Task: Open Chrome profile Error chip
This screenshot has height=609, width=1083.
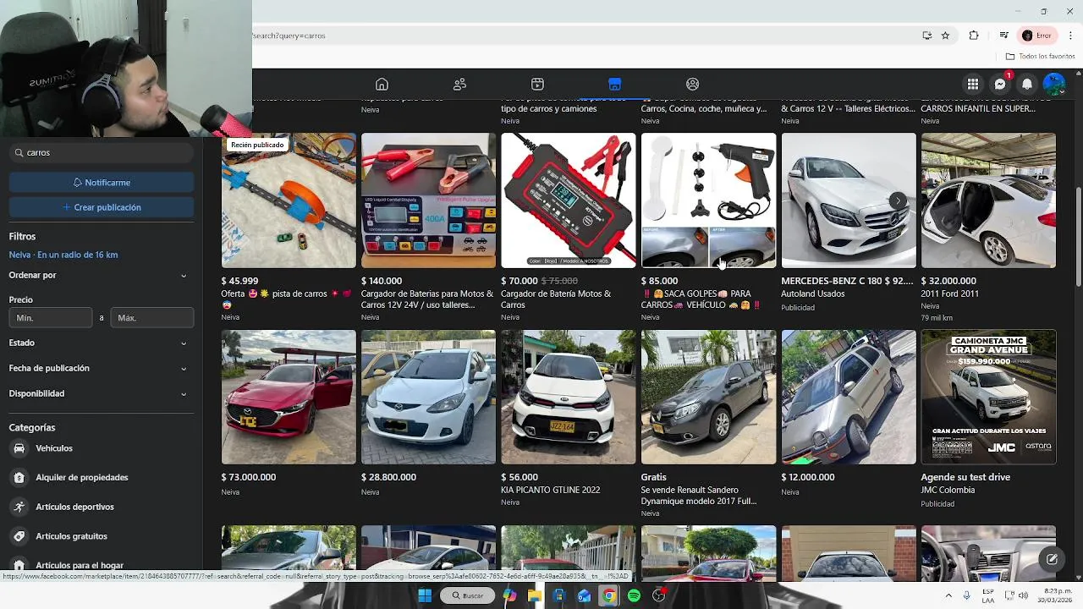Action: pos(1037,36)
